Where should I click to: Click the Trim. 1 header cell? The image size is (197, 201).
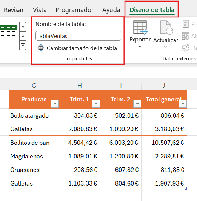(80, 99)
